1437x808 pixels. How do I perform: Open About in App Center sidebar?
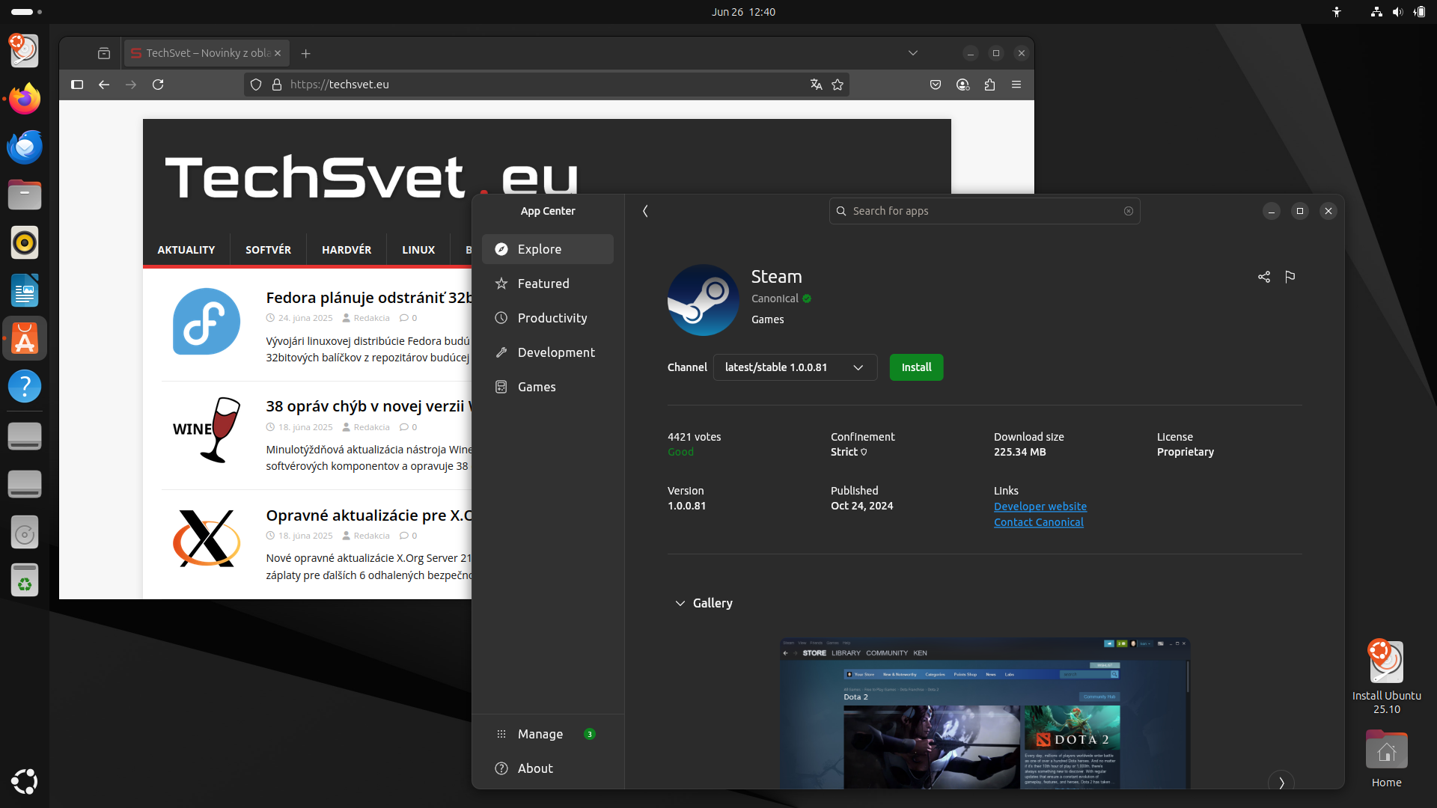tap(548, 768)
